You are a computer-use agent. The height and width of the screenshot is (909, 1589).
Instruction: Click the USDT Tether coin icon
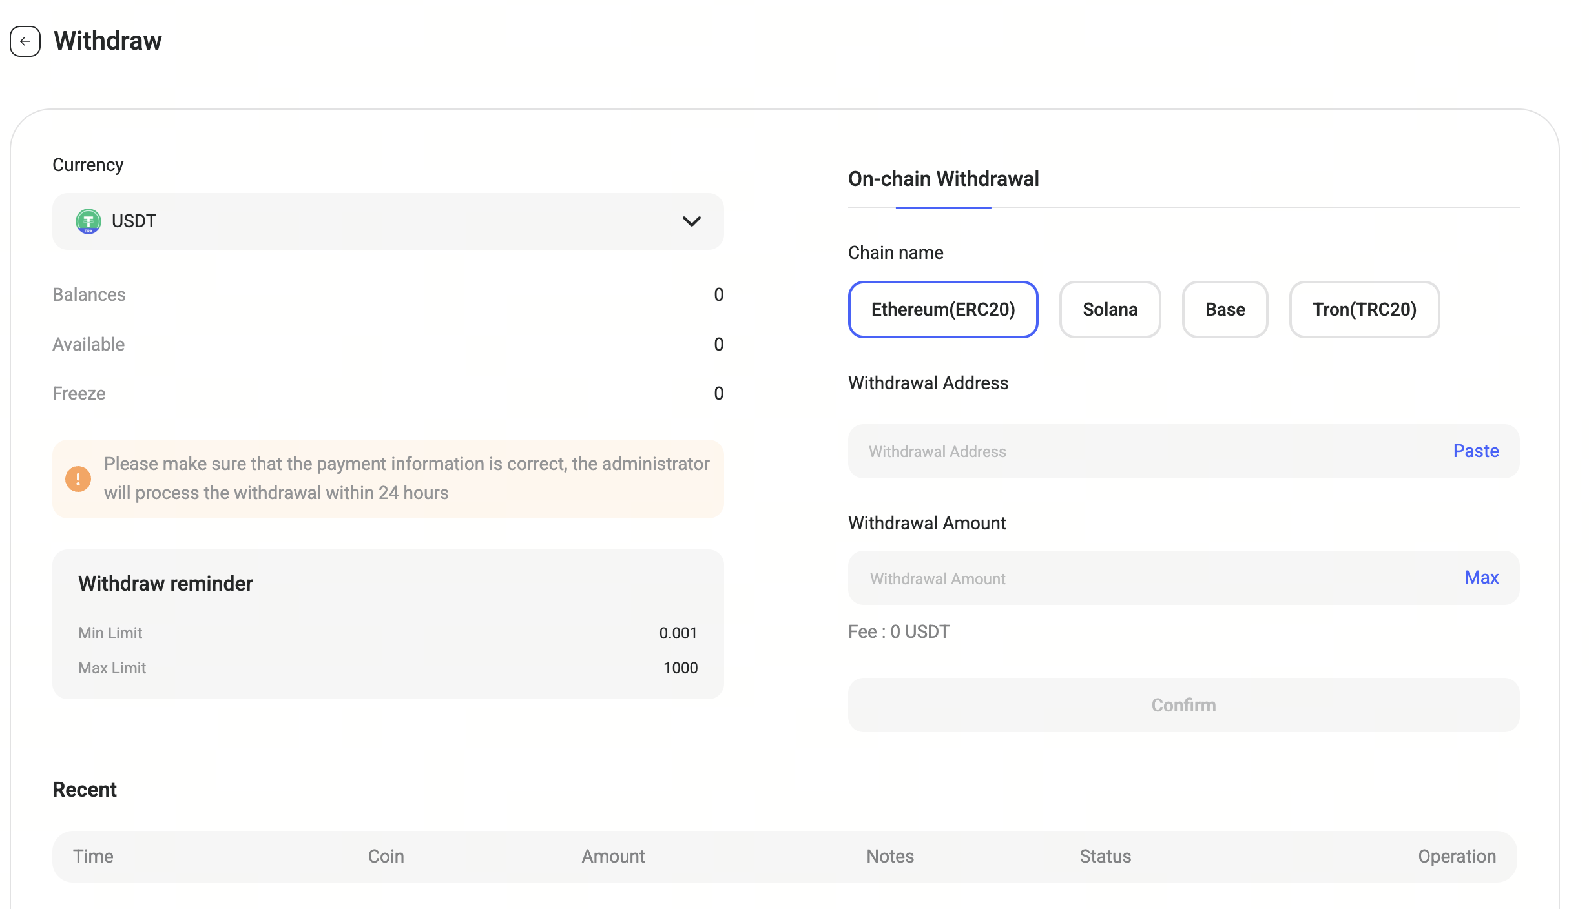[88, 221]
